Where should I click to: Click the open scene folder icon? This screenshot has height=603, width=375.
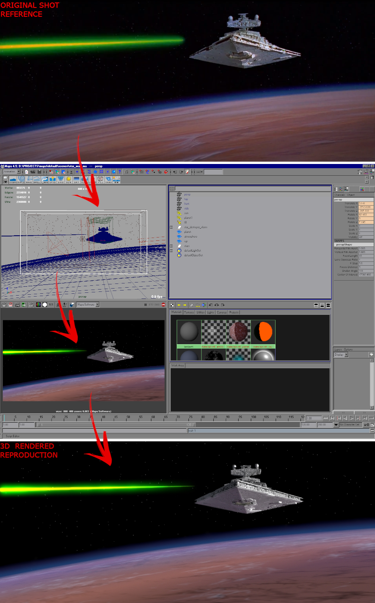point(33,171)
